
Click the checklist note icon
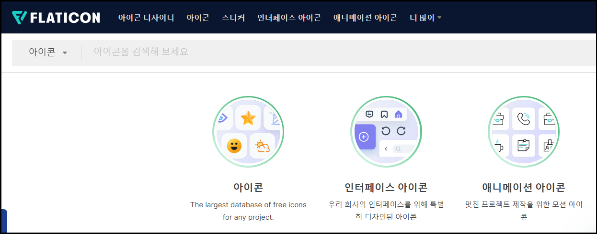(524, 146)
